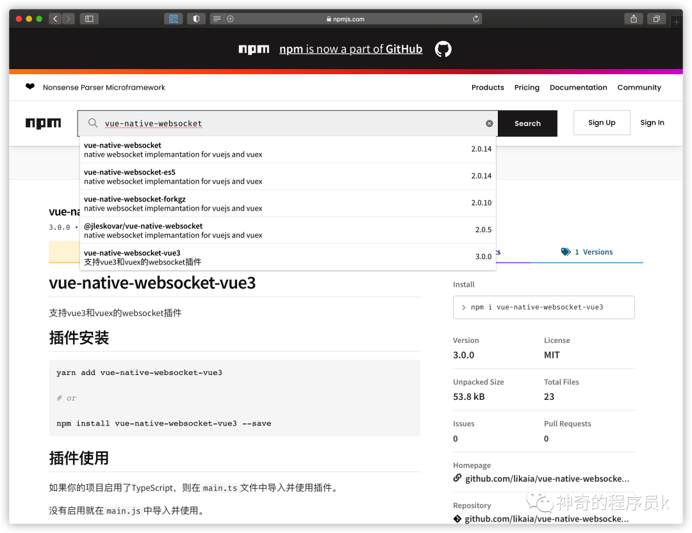Open the Sign In link
This screenshot has width=692, height=533.
click(x=652, y=123)
